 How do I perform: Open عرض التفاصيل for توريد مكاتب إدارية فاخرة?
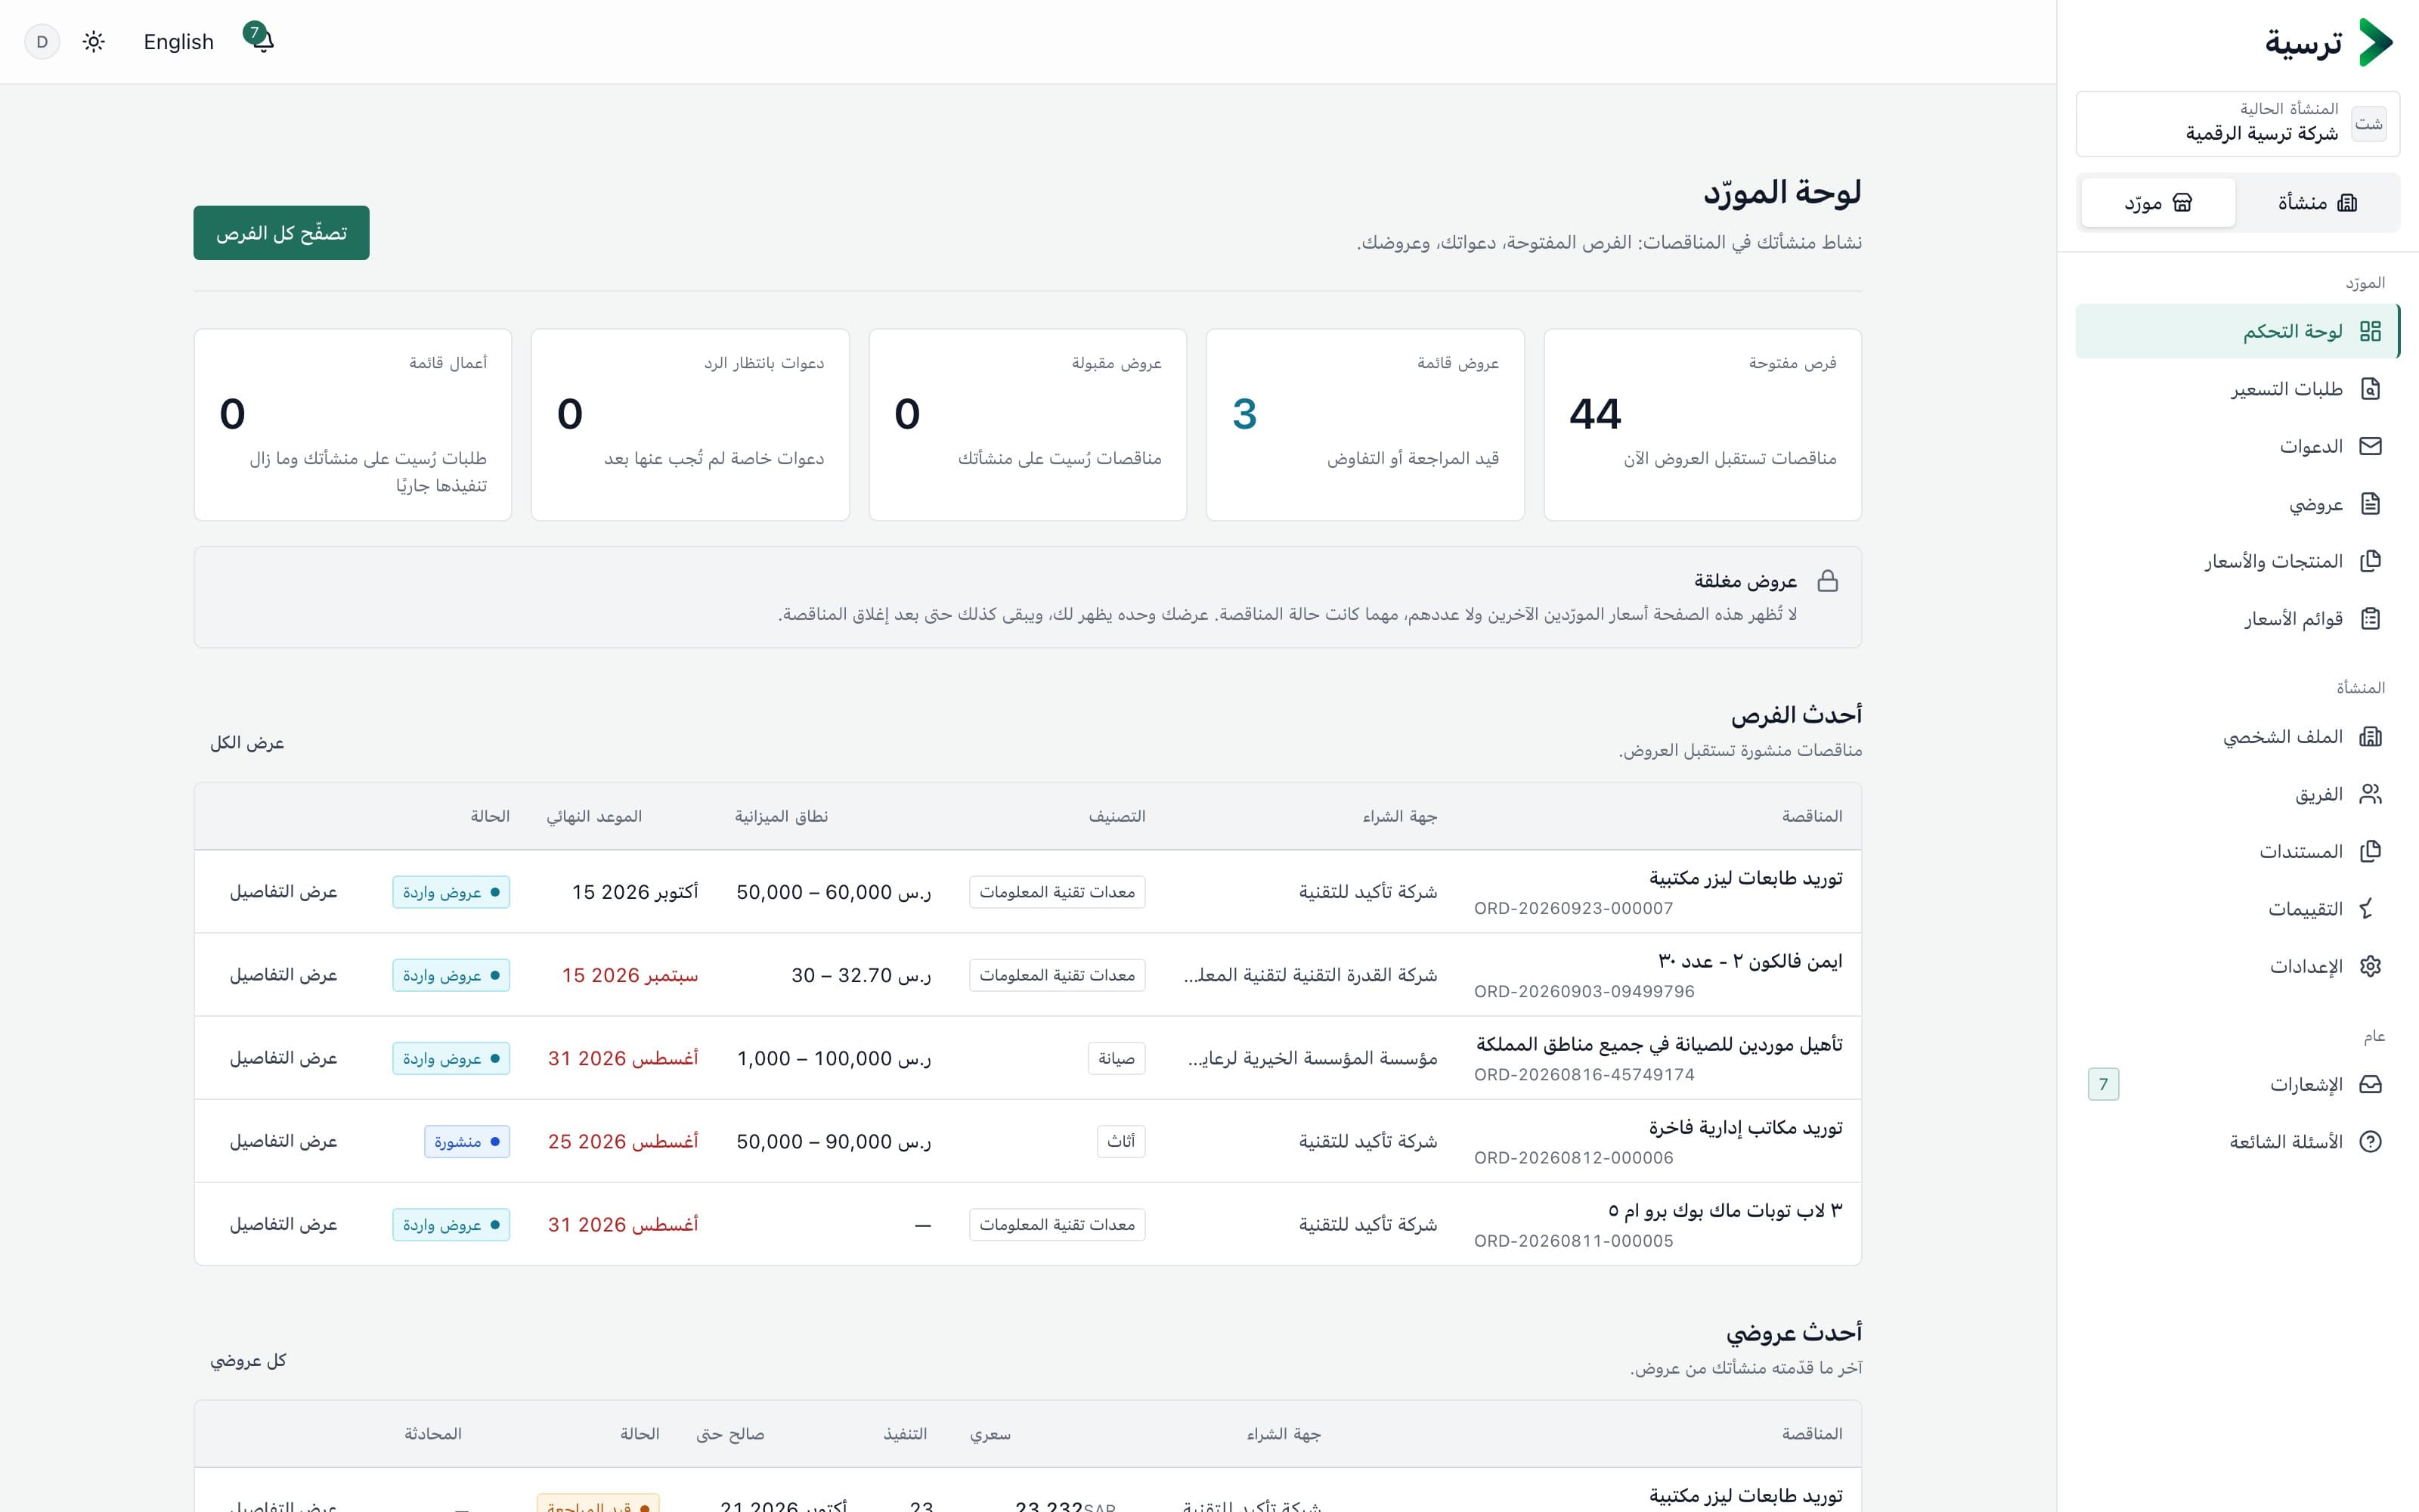click(284, 1141)
